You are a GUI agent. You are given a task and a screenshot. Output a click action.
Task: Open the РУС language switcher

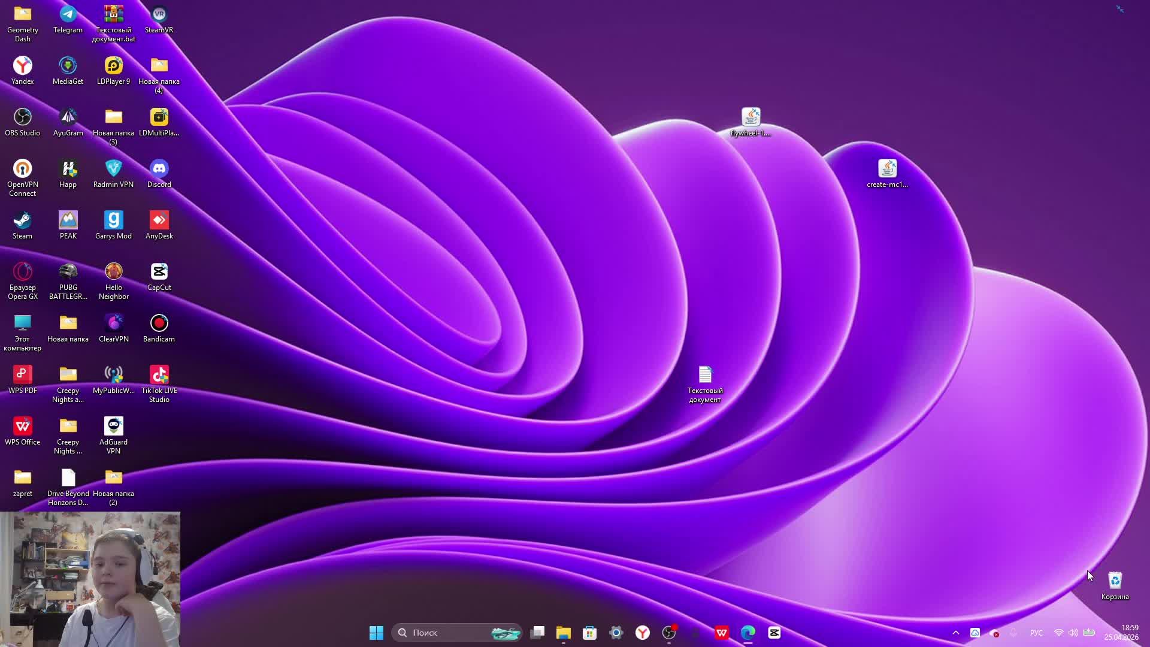tap(1036, 633)
